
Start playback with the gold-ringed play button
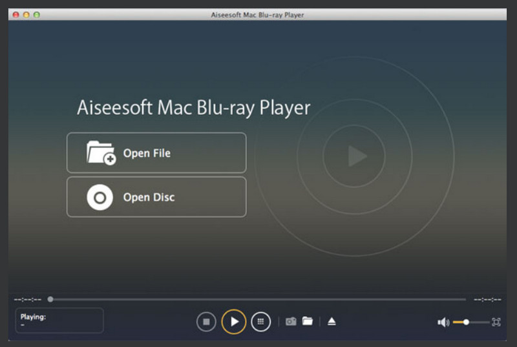click(234, 322)
